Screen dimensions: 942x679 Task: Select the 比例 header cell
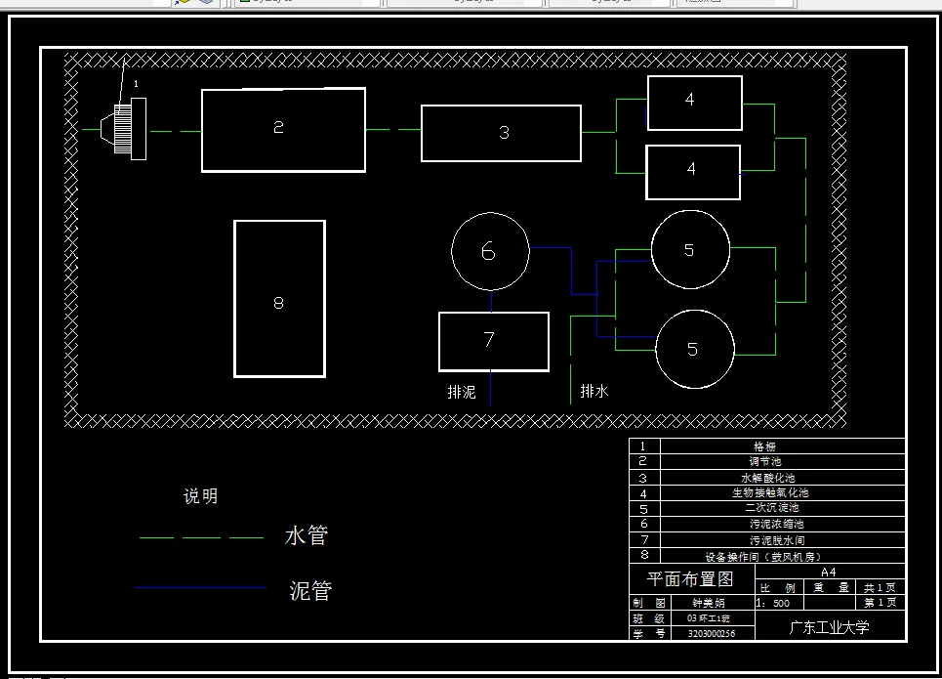click(778, 587)
